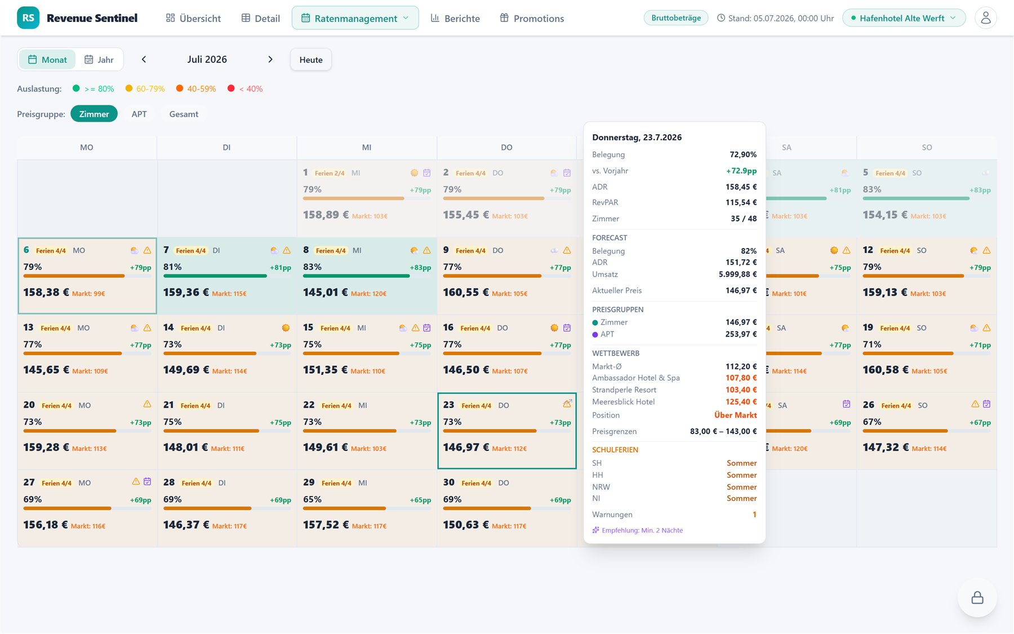Click the warning triangle on day 27
The width and height of the screenshot is (1014, 634).
[136, 481]
